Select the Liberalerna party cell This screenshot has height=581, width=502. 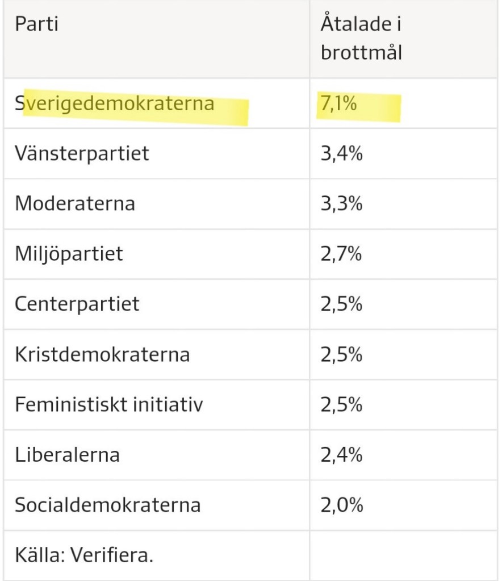click(x=67, y=454)
